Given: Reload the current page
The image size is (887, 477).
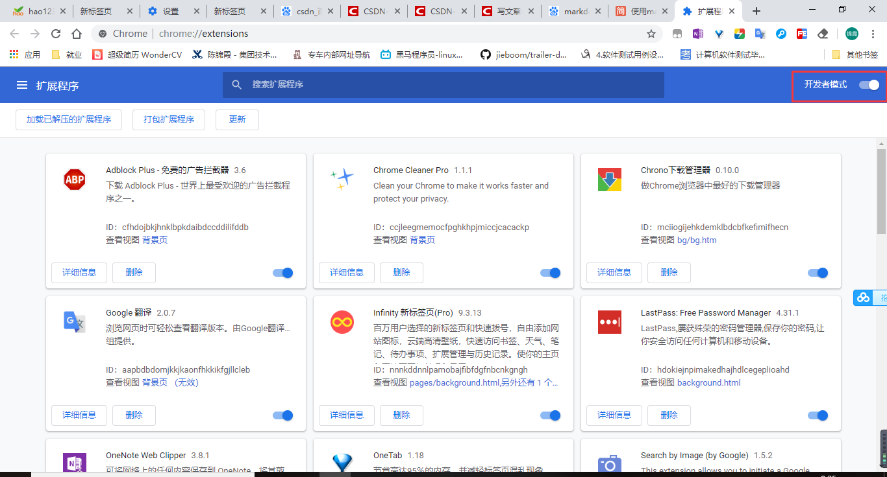Looking at the screenshot, I should (x=56, y=34).
